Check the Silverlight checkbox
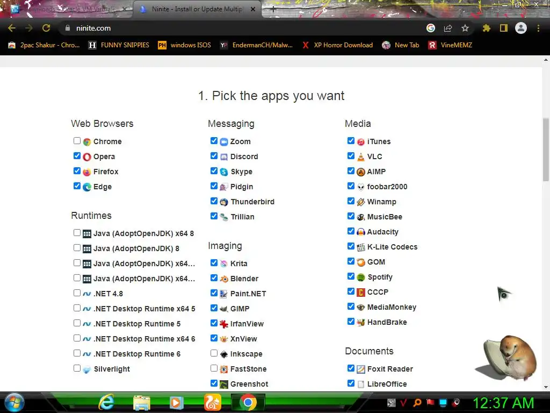 tap(77, 368)
